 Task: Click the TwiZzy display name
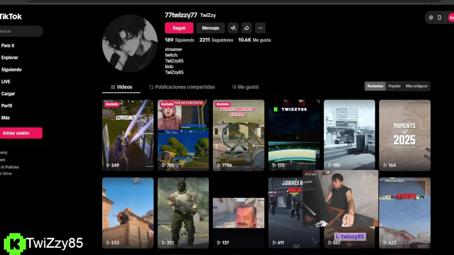pos(208,15)
